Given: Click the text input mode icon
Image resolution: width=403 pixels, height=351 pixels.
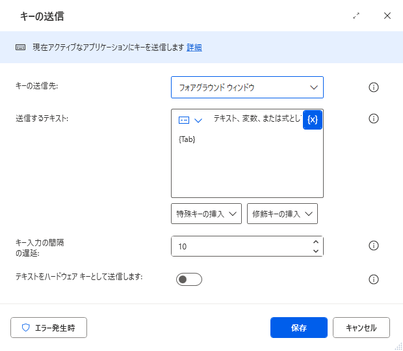Looking at the screenshot, I should (184, 120).
